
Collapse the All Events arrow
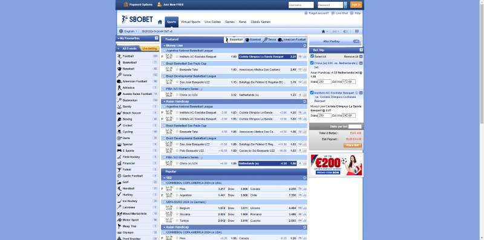[x=119, y=49]
